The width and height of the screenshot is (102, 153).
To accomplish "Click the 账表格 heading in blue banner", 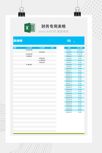I will click(18, 41).
